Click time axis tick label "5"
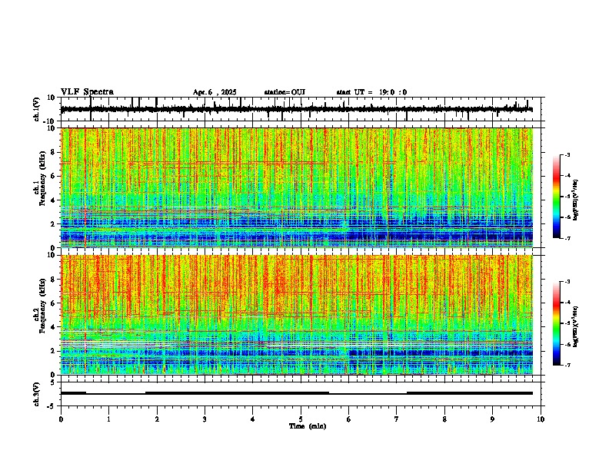This screenshot has width=609, height=470. pos(301,419)
